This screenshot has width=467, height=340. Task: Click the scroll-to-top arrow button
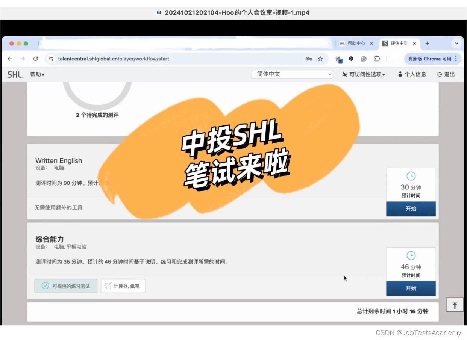[455, 305]
